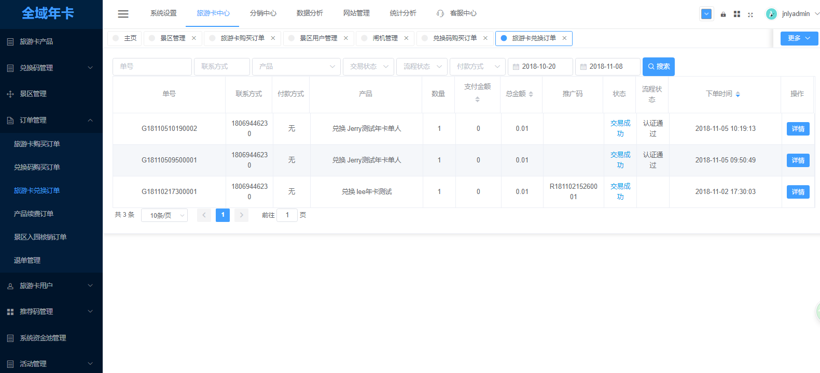Close the 景区管理 tab
The height and width of the screenshot is (373, 820).
click(194, 38)
